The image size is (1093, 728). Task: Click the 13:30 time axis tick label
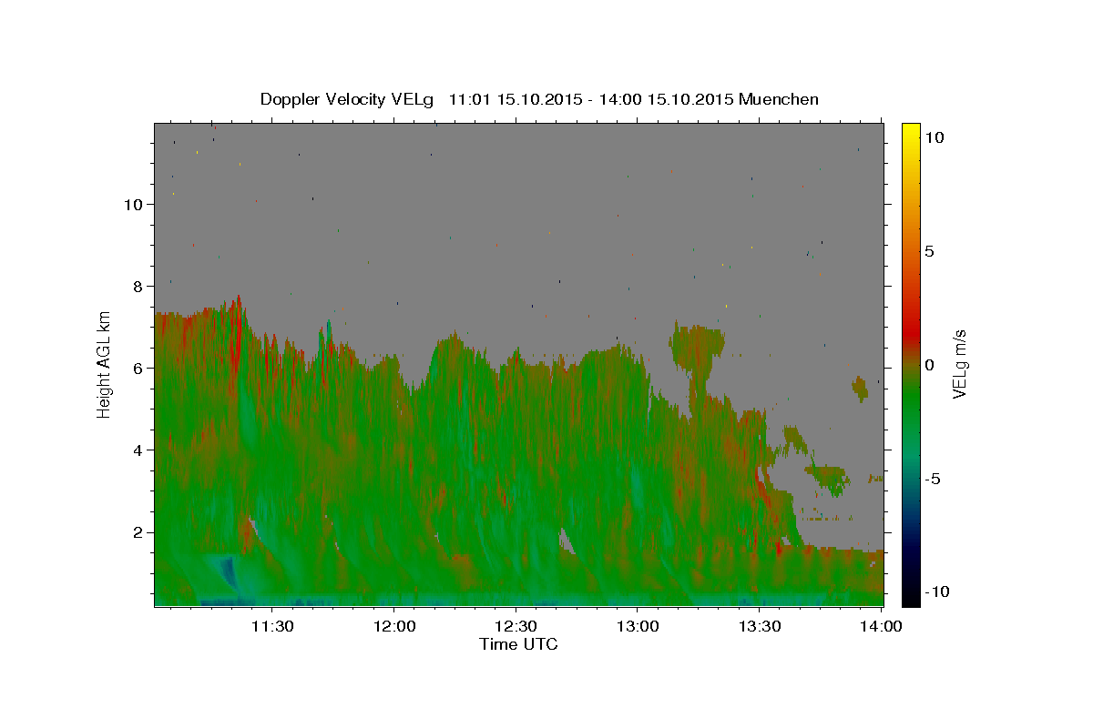[761, 626]
